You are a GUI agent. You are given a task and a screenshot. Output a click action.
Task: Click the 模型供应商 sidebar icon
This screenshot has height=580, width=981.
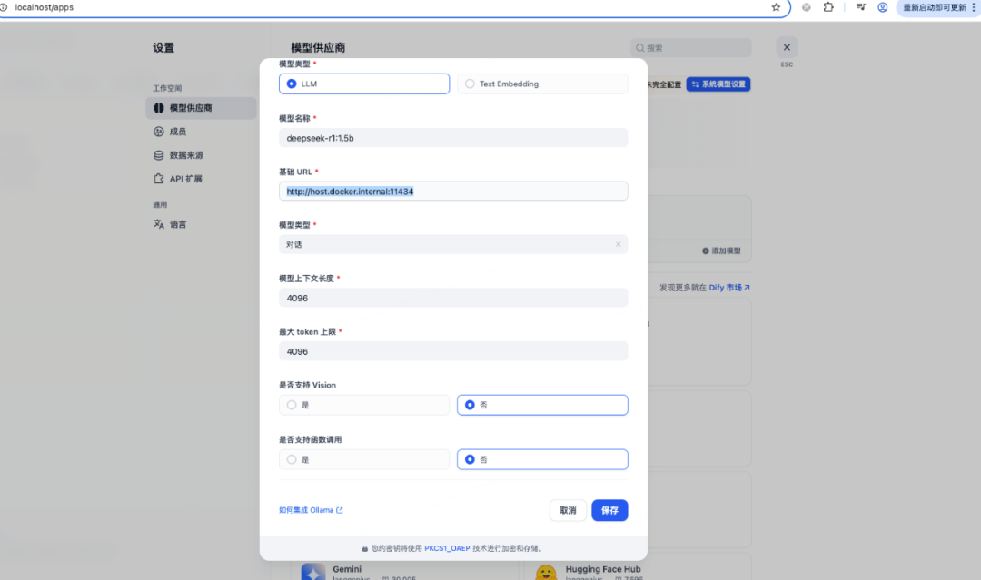(159, 108)
